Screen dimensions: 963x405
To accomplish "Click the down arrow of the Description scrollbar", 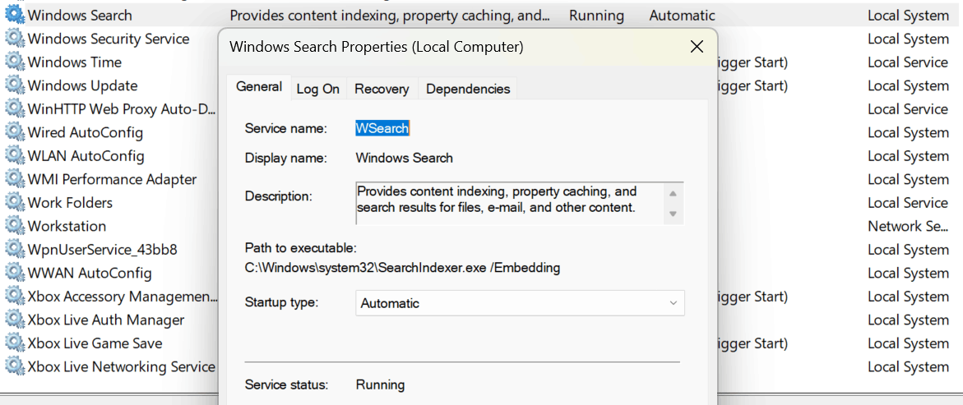I will coord(673,214).
